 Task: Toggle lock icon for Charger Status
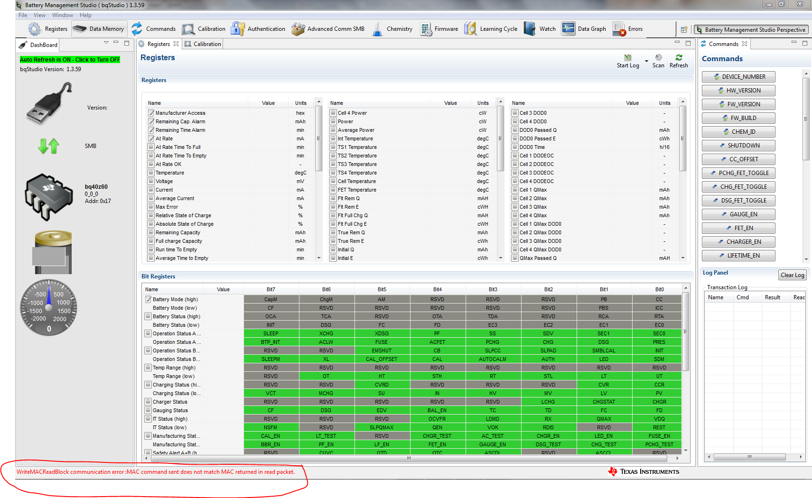148,402
